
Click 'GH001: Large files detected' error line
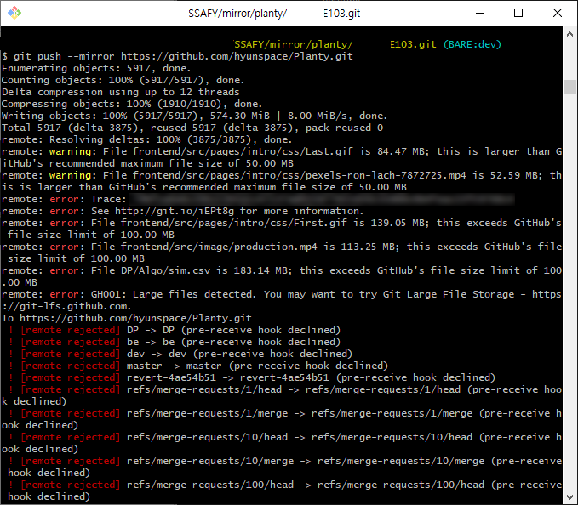click(x=282, y=300)
